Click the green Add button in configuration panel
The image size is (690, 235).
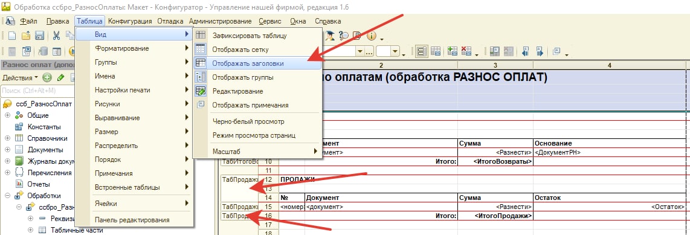click(x=47, y=78)
